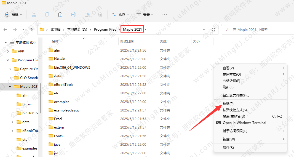Collapse Maple 2021 node in tree
Viewport: 294px width, 157px height.
click(x=10, y=87)
